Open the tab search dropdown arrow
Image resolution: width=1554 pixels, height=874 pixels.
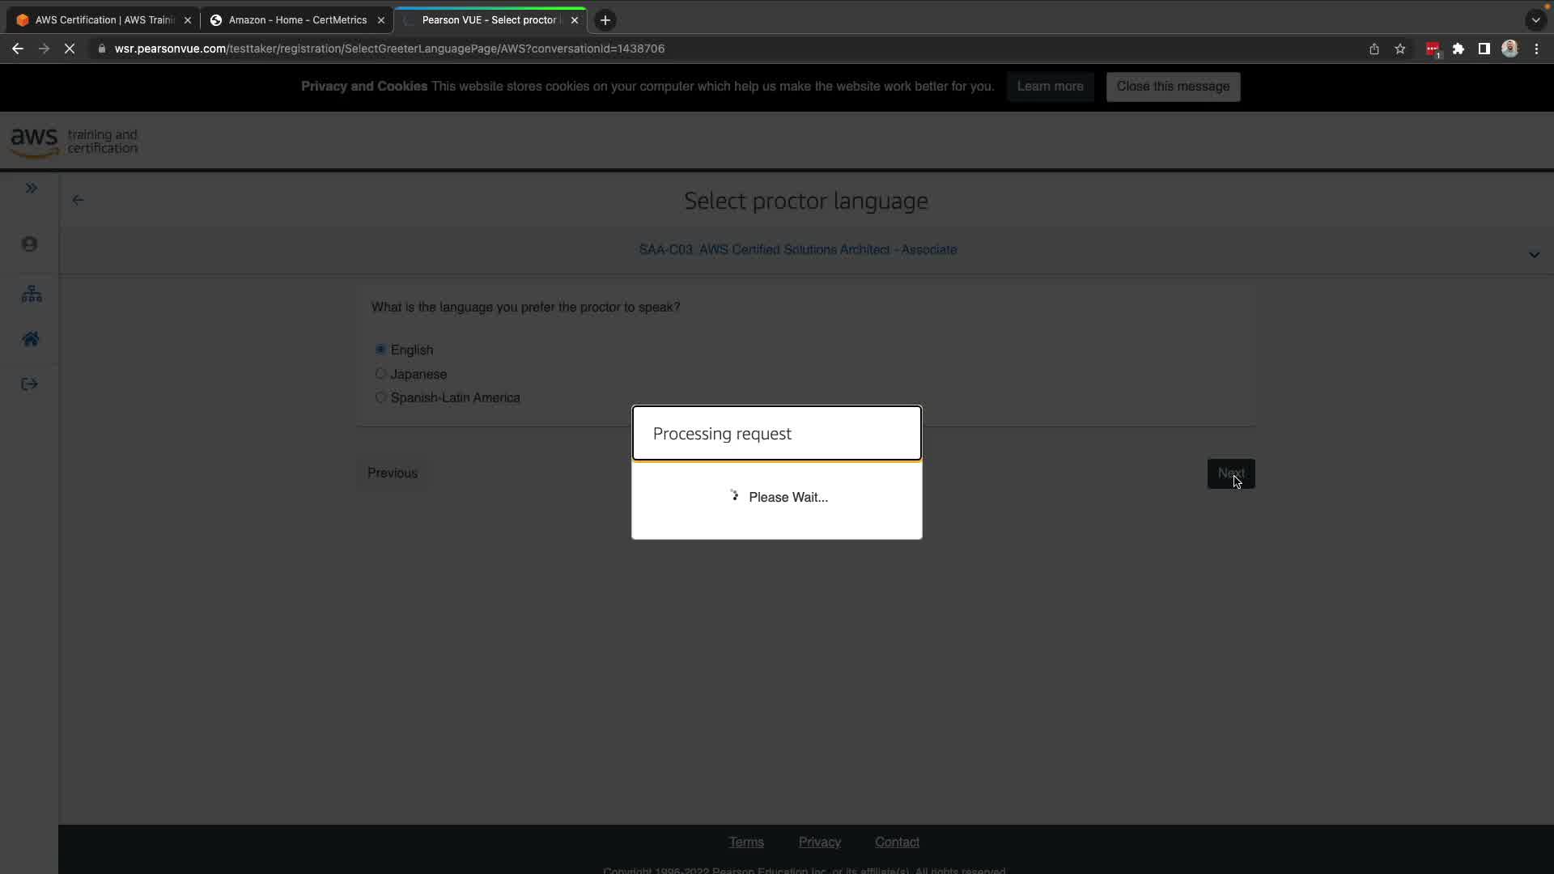(1535, 20)
